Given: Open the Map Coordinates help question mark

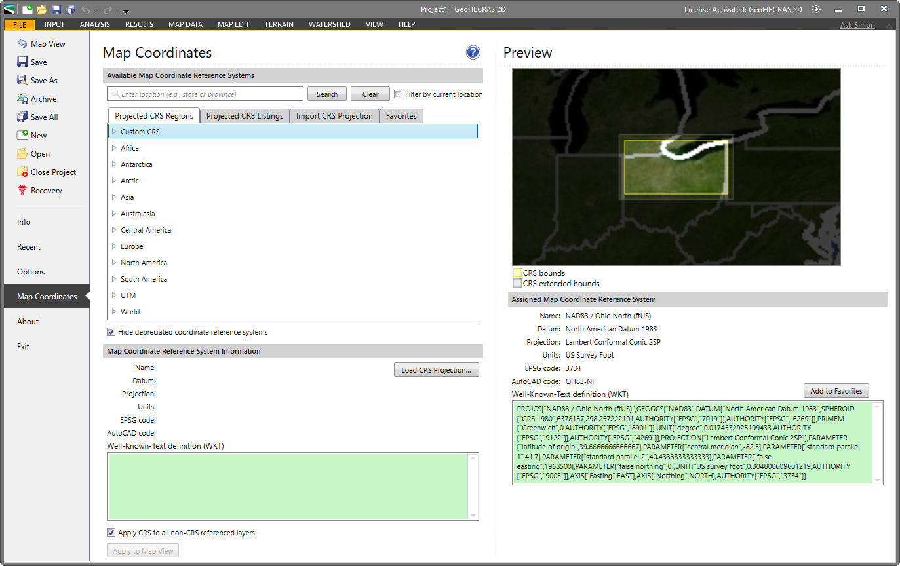Looking at the screenshot, I should (x=473, y=52).
